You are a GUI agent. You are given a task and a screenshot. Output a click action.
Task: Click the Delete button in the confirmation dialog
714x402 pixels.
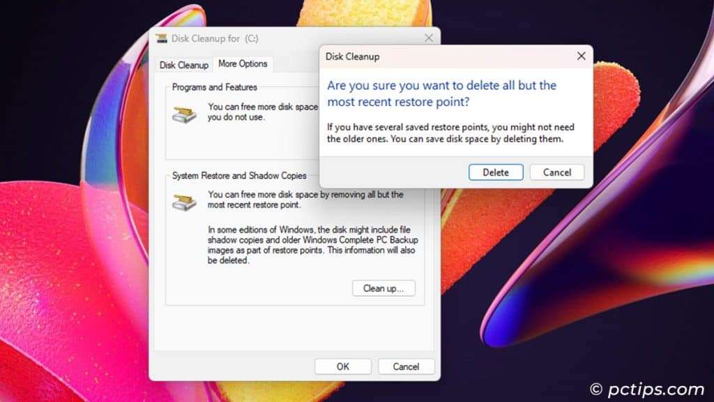[x=496, y=172]
